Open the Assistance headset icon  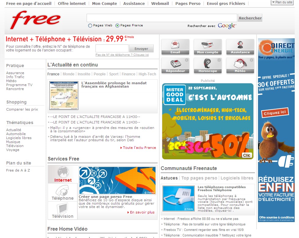(x=240, y=46)
